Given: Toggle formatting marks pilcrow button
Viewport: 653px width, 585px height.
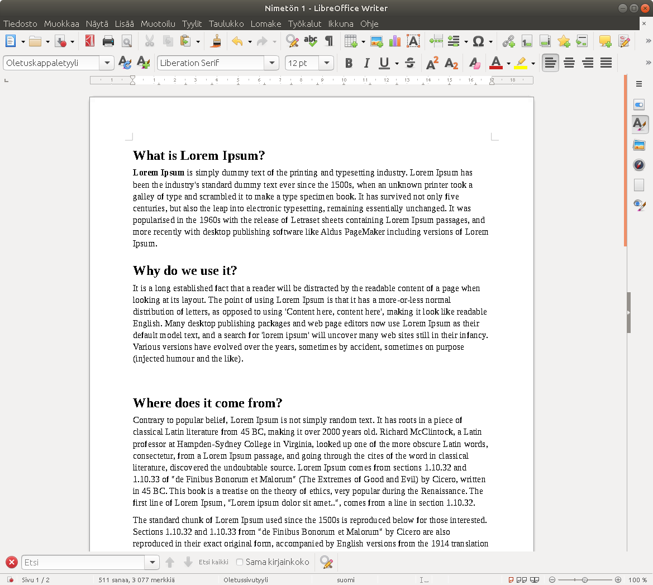Looking at the screenshot, I should click(329, 41).
